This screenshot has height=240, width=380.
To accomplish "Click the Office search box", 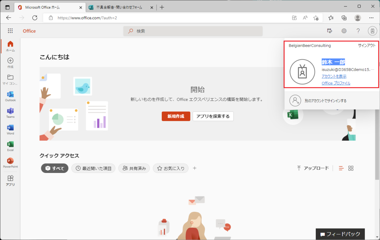I will pyautogui.click(x=193, y=31).
